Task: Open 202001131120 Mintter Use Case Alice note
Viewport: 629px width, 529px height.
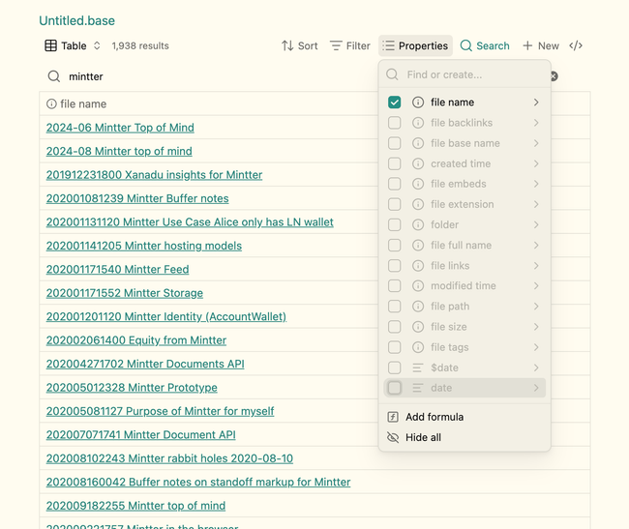Action: [x=190, y=222]
